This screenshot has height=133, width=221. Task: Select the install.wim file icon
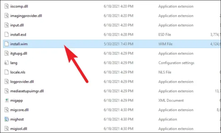point(6,44)
